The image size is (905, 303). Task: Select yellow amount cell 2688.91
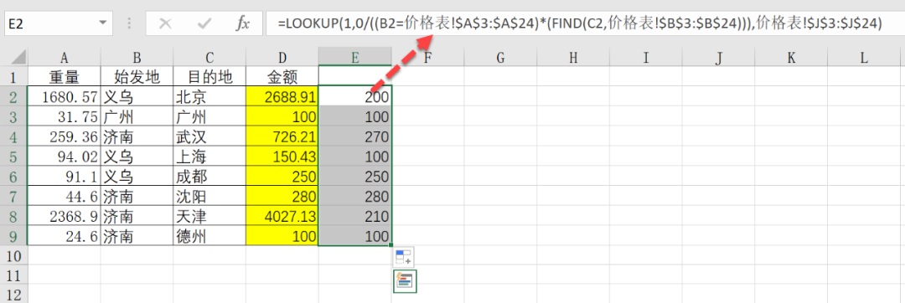[282, 96]
